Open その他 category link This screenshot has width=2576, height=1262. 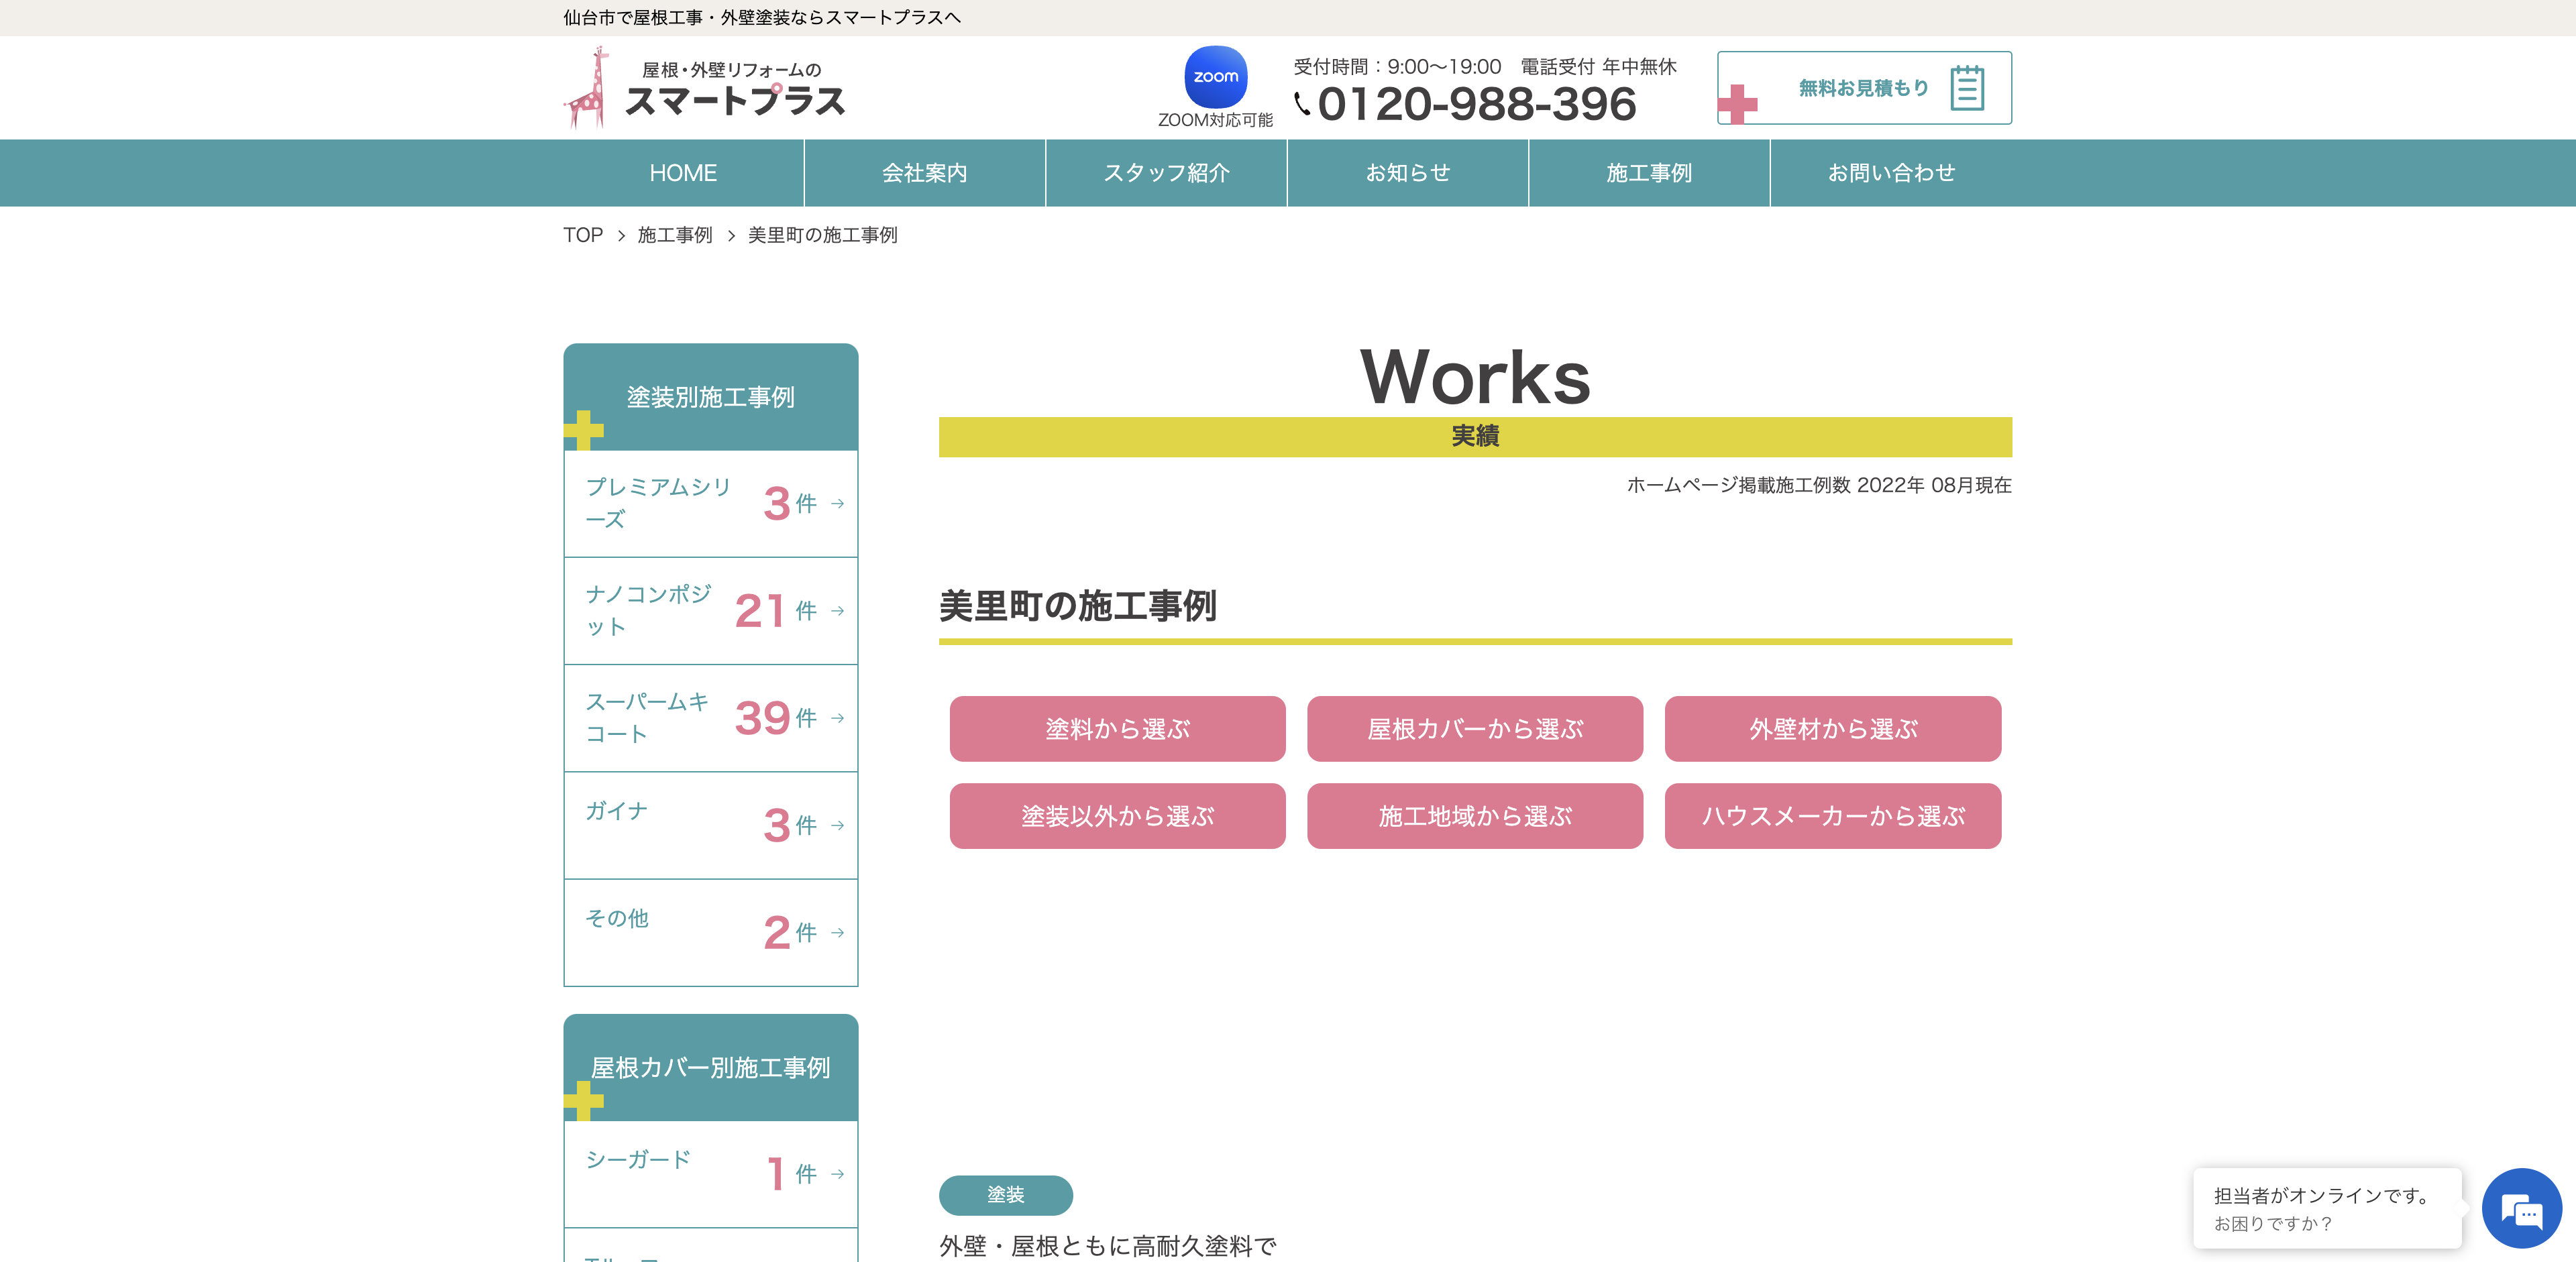tap(711, 933)
